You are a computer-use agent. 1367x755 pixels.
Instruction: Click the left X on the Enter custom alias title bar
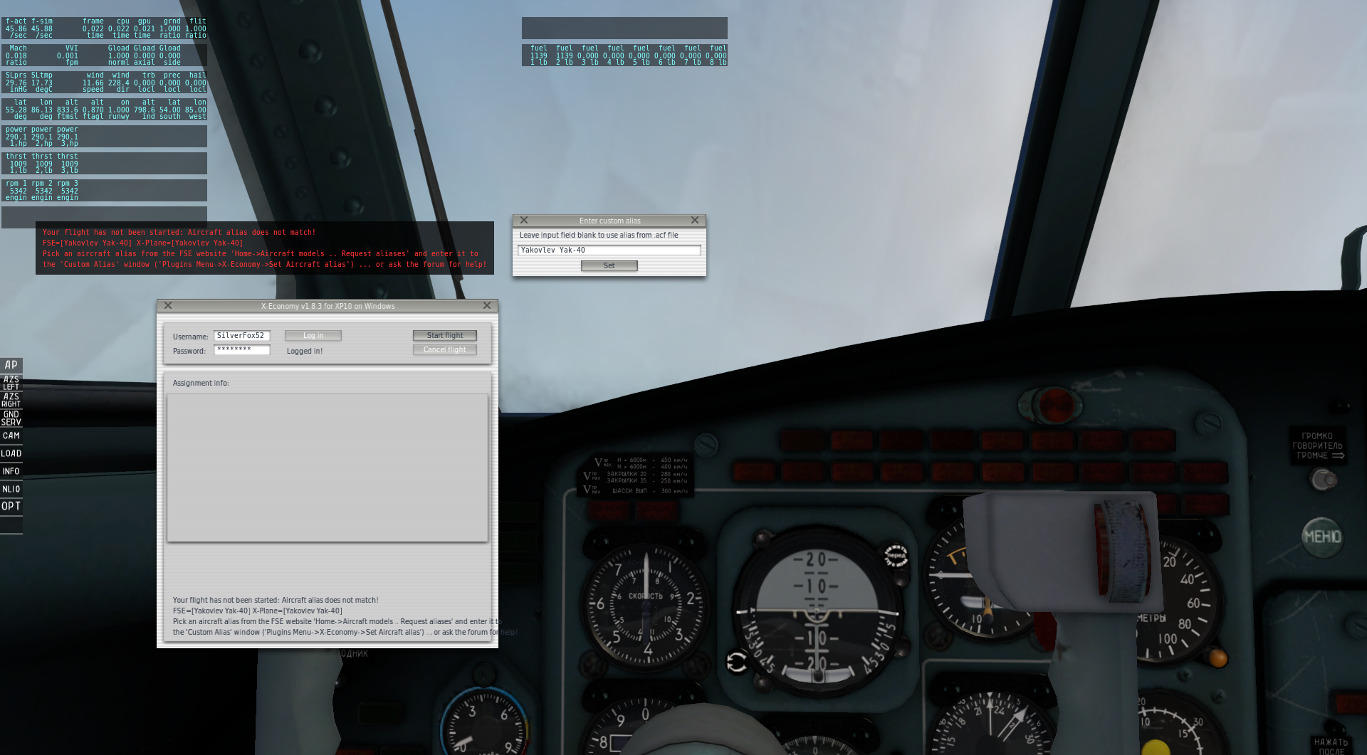pyautogui.click(x=524, y=220)
